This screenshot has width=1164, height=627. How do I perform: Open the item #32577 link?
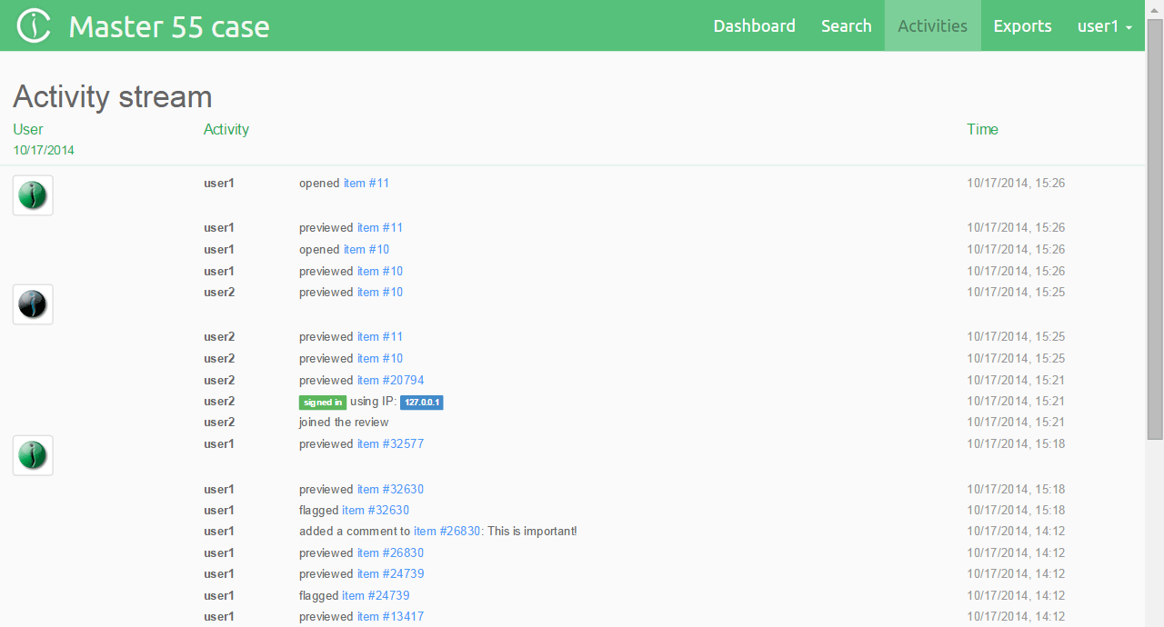390,444
